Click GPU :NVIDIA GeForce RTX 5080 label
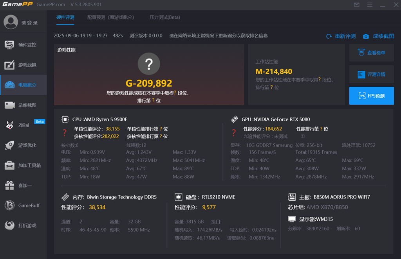 click(276, 119)
